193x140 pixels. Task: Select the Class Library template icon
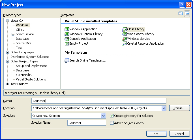click(125, 29)
